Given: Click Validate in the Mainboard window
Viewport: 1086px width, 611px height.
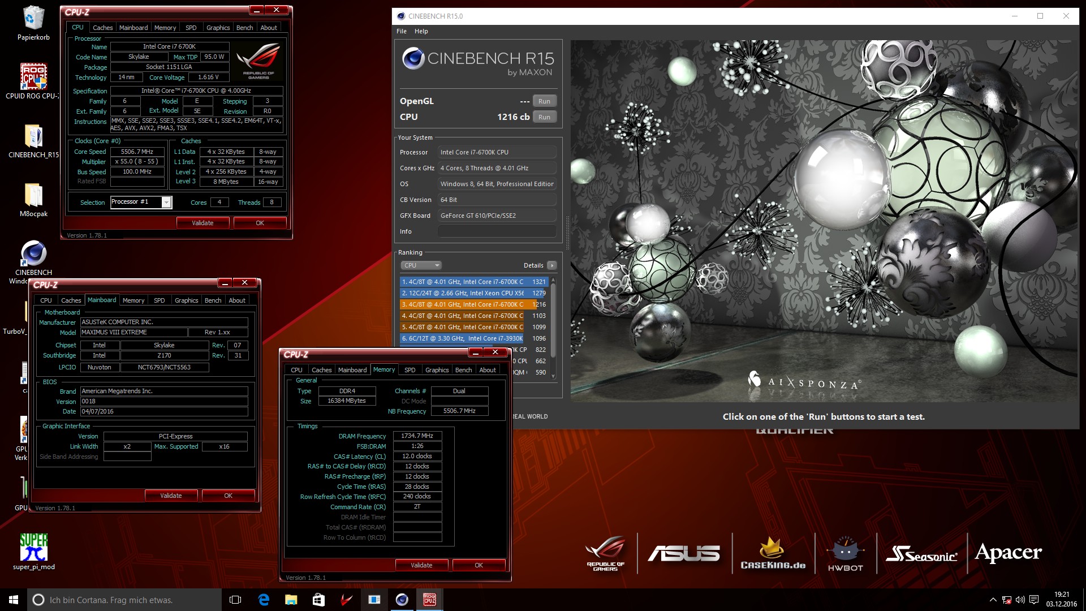Looking at the screenshot, I should point(171,496).
